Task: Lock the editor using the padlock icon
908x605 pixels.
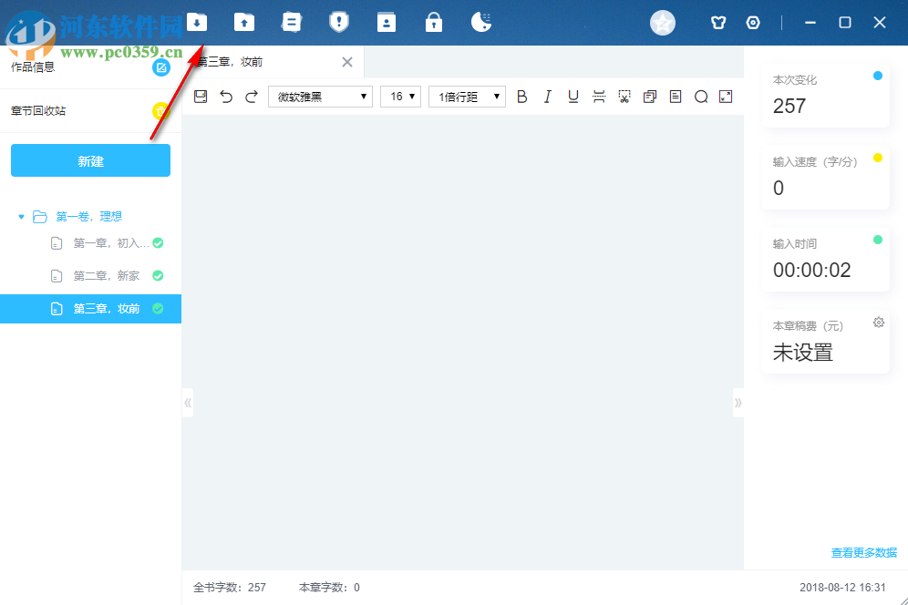Action: (434, 22)
